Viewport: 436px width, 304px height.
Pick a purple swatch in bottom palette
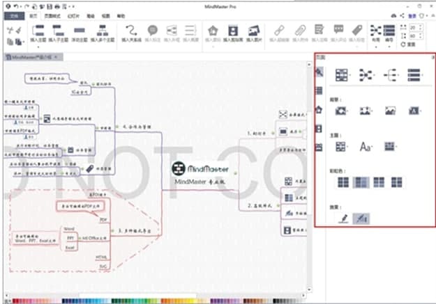click(x=213, y=301)
